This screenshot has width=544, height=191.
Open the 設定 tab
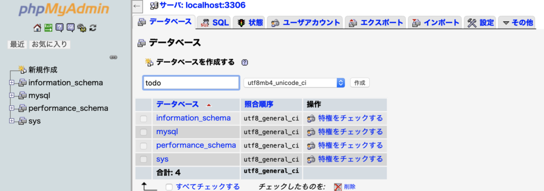[x=480, y=23]
